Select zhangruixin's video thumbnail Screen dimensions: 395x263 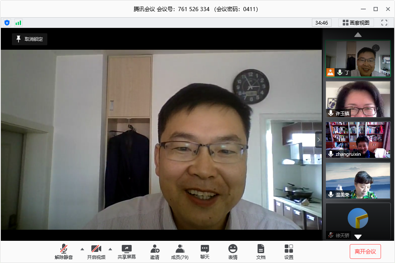coord(358,140)
